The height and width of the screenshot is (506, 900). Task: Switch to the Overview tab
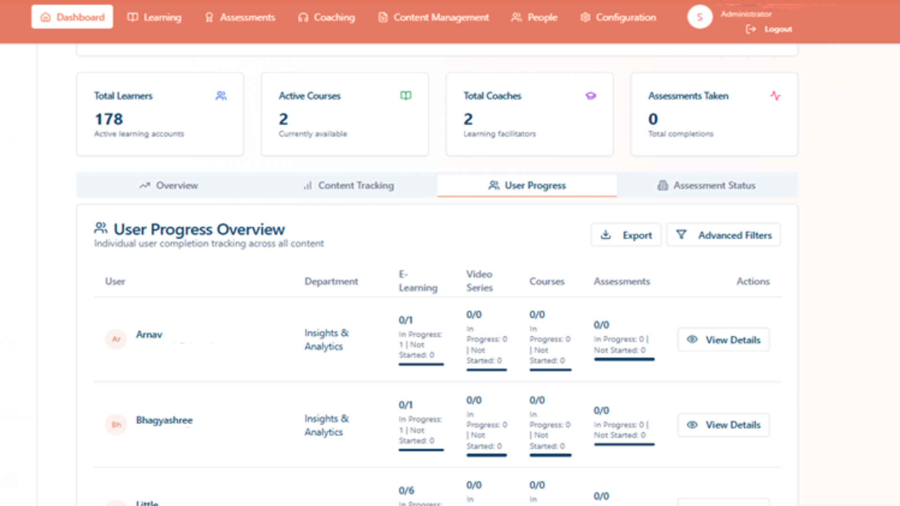[x=169, y=186]
